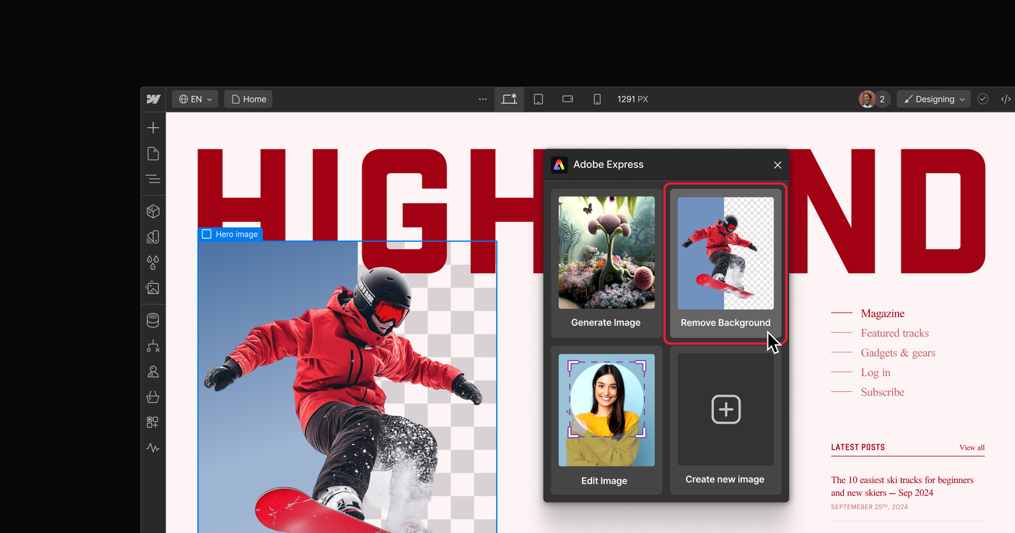Image resolution: width=1015 pixels, height=533 pixels.
Task: Open the Add Elements panel
Action: 153,127
